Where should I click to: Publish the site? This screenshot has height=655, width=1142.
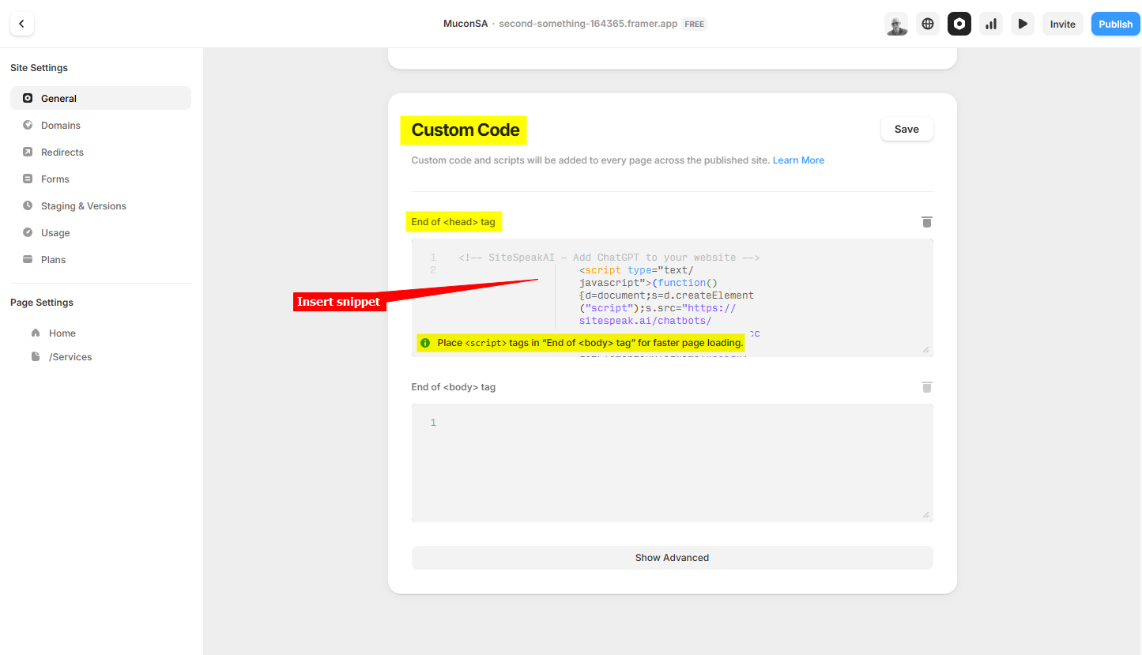coord(1116,24)
